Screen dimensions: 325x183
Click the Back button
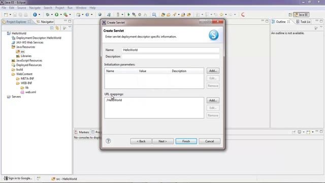click(x=141, y=141)
